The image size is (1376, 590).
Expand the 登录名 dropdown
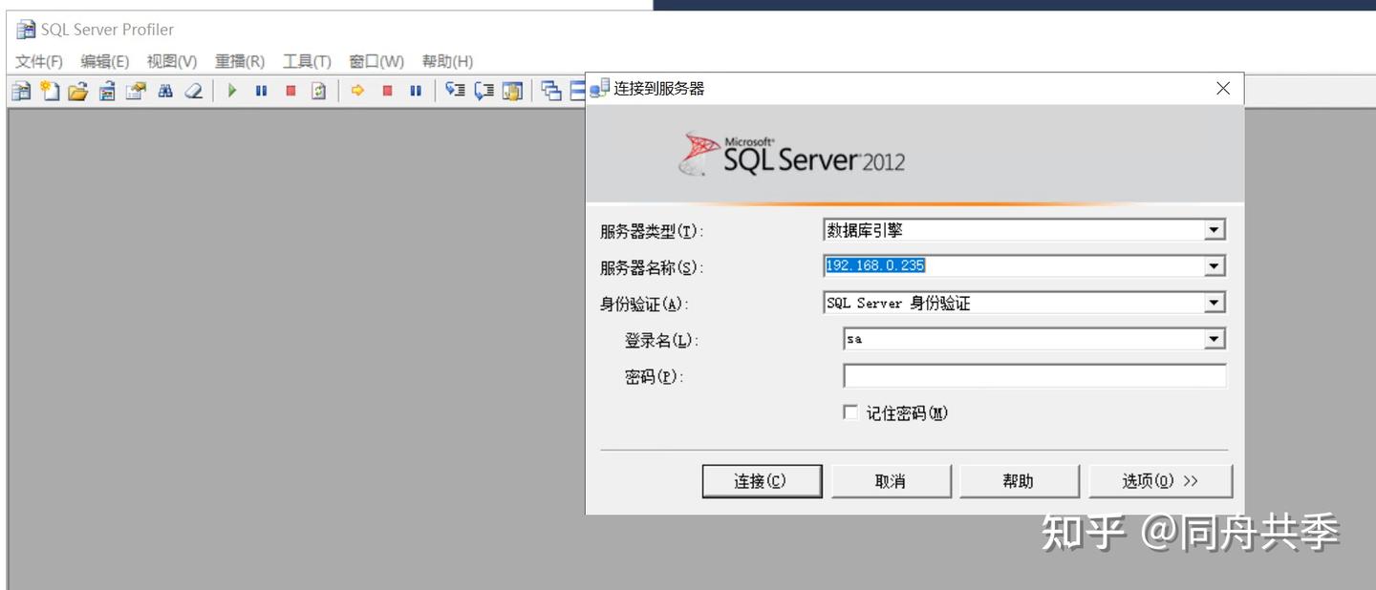[x=1214, y=338]
